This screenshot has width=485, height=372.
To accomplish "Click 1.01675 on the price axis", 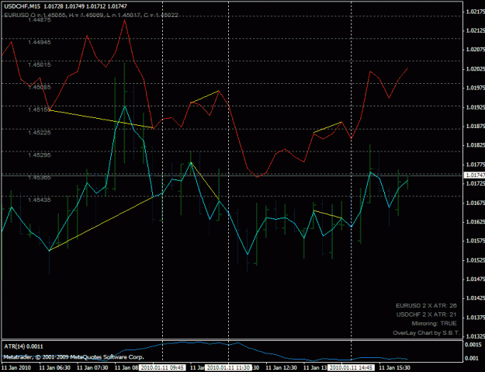I will pyautogui.click(x=476, y=203).
